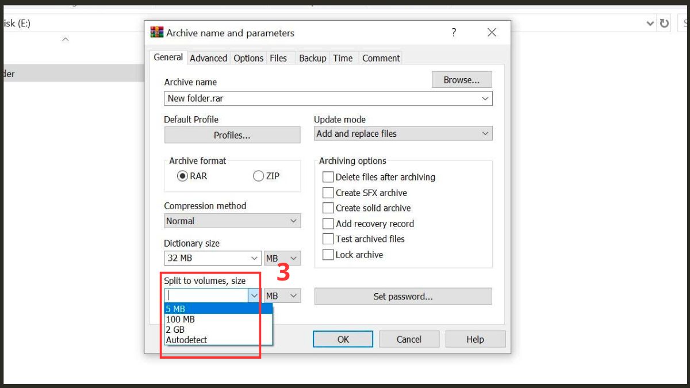Screen dimensions: 690x388
Task: Click the Cancel button
Action: tap(409, 339)
